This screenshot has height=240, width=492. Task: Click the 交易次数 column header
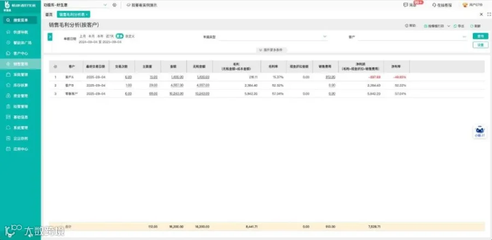(x=122, y=67)
